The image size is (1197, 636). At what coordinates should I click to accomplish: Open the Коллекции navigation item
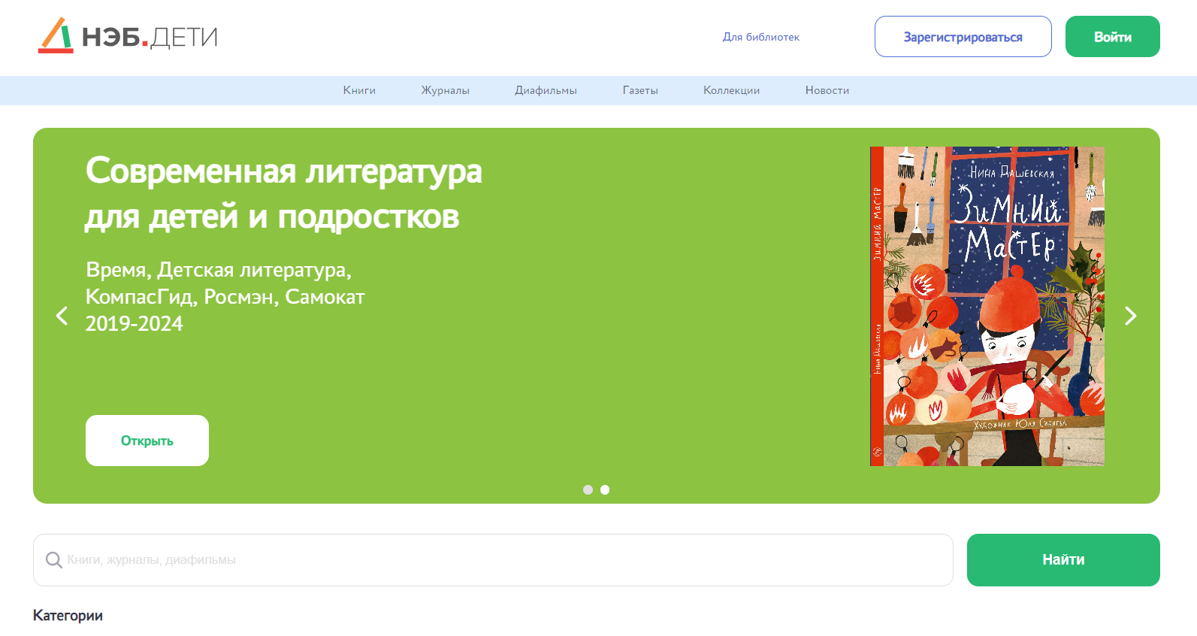pos(731,90)
